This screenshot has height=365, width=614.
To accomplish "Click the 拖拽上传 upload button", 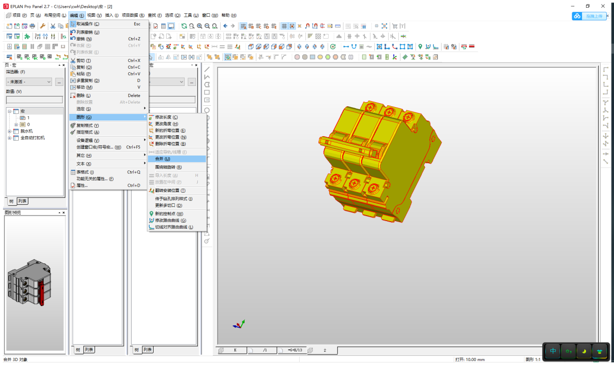I will pos(589,16).
